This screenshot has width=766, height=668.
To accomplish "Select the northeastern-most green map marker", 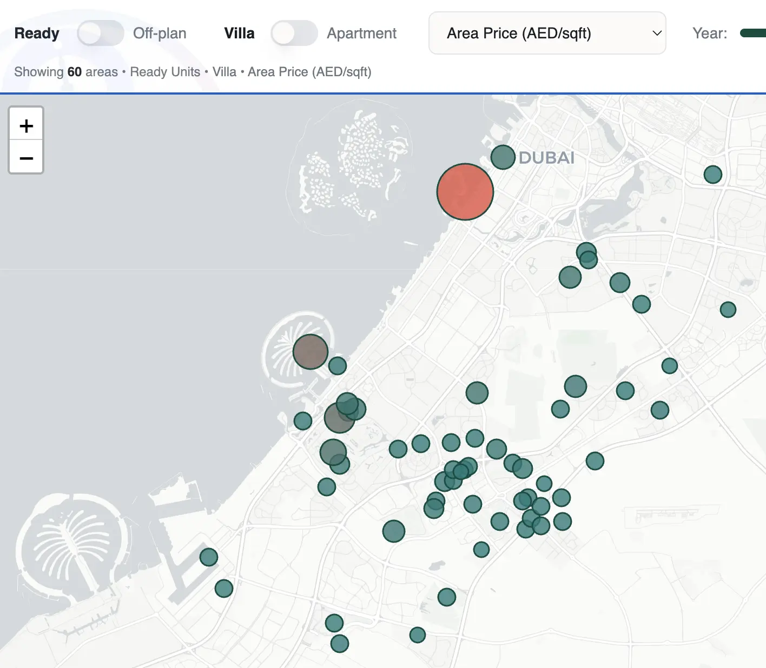I will pyautogui.click(x=712, y=175).
